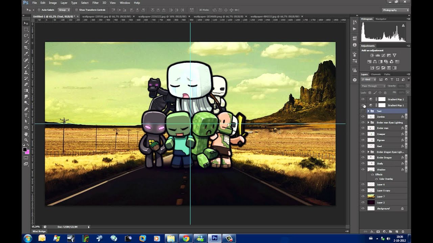This screenshot has width=433, height=243.
Task: Open the Filter menu
Action: 95,3
